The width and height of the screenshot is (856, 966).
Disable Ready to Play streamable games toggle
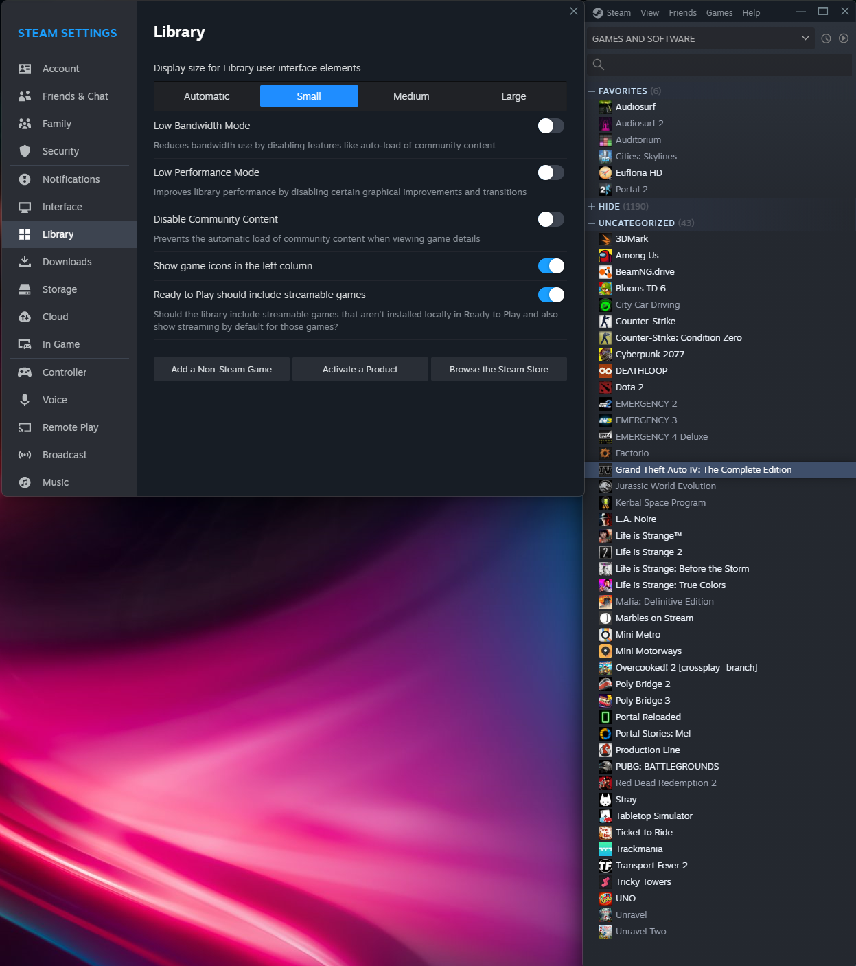coord(551,295)
